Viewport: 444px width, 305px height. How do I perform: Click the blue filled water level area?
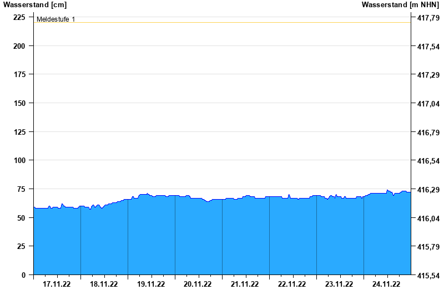[222, 238]
